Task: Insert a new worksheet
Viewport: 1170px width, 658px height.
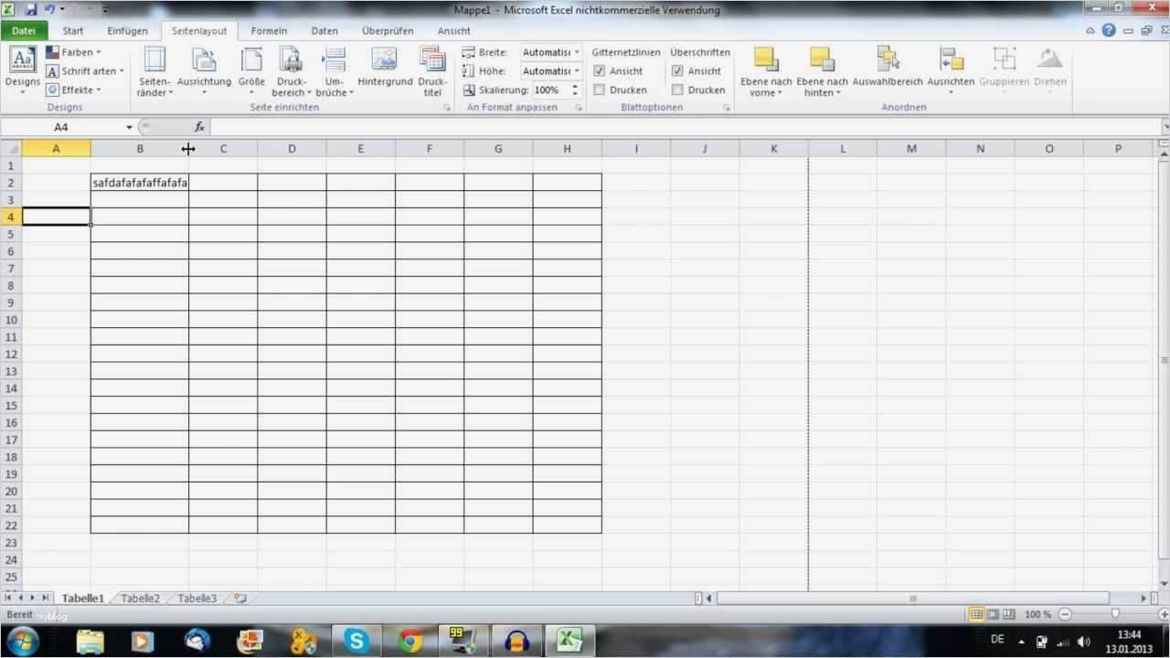Action: click(239, 598)
